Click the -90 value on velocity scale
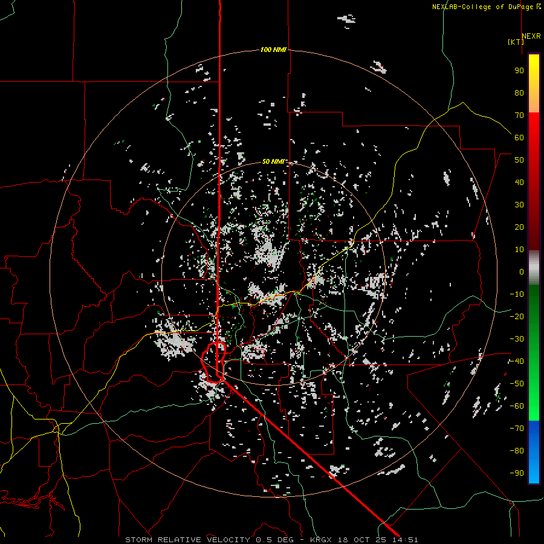The height and width of the screenshot is (544, 544). pos(517,473)
